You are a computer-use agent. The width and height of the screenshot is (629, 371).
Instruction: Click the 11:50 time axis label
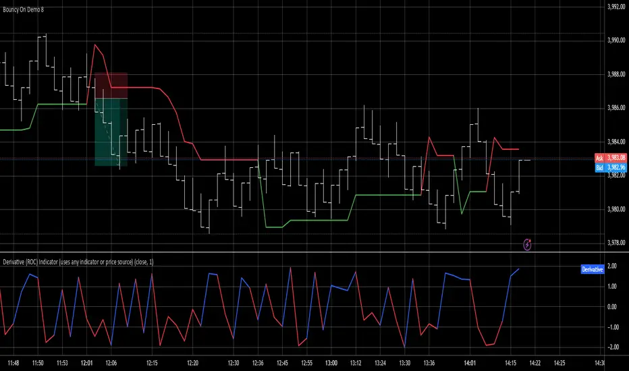pos(38,363)
